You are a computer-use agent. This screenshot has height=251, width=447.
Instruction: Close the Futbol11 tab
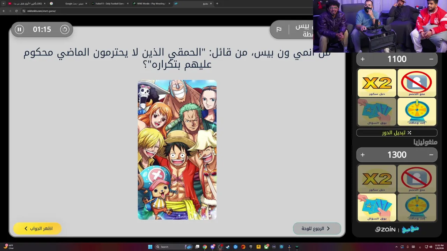127,3
